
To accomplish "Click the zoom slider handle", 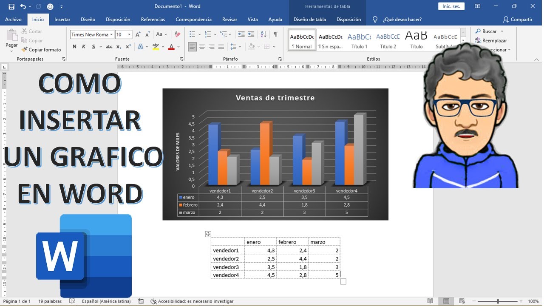I will (498, 301).
